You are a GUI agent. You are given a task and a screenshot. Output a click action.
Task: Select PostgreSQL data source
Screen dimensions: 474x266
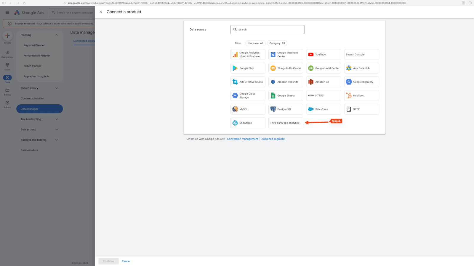pos(286,109)
